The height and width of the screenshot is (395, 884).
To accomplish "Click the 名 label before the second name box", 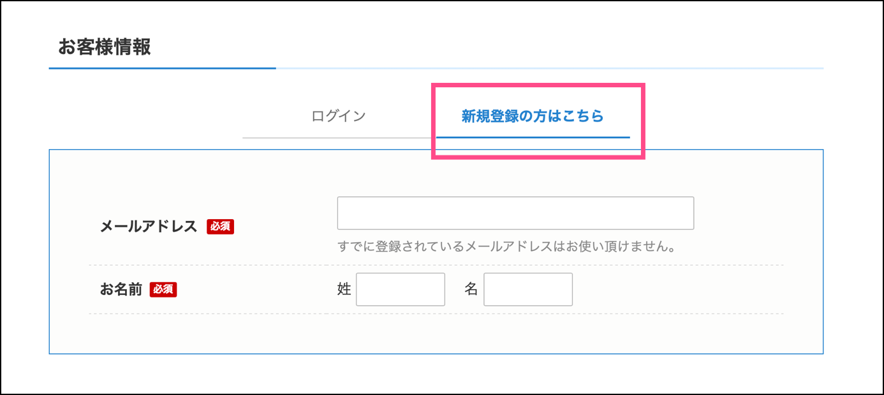I will 471,289.
